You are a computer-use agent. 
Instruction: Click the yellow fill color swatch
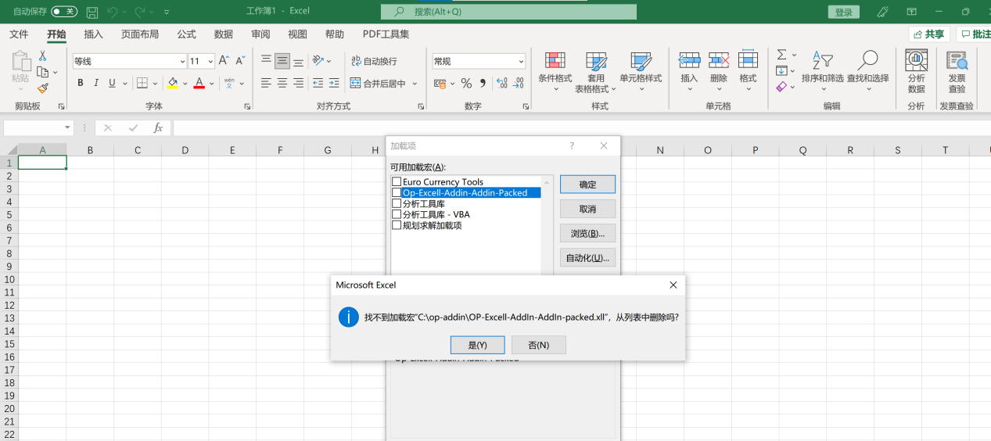pos(172,83)
